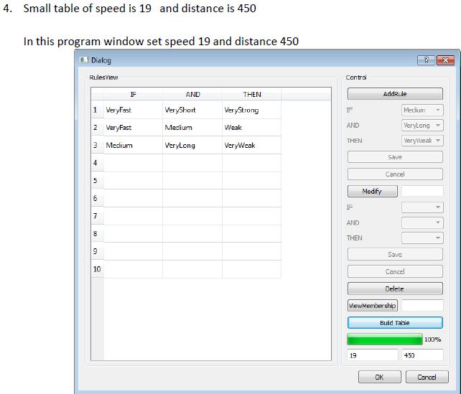Select the THEN column header
The width and height of the screenshot is (461, 394).
251,94
